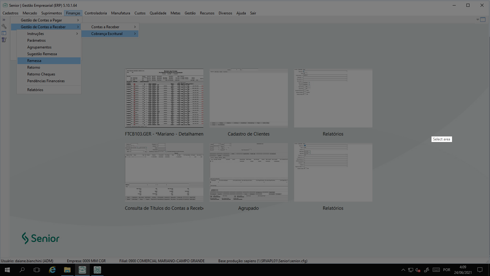Click the layout panel icon in sidebar
Screen dimensions: 490x276
click(x=4, y=33)
